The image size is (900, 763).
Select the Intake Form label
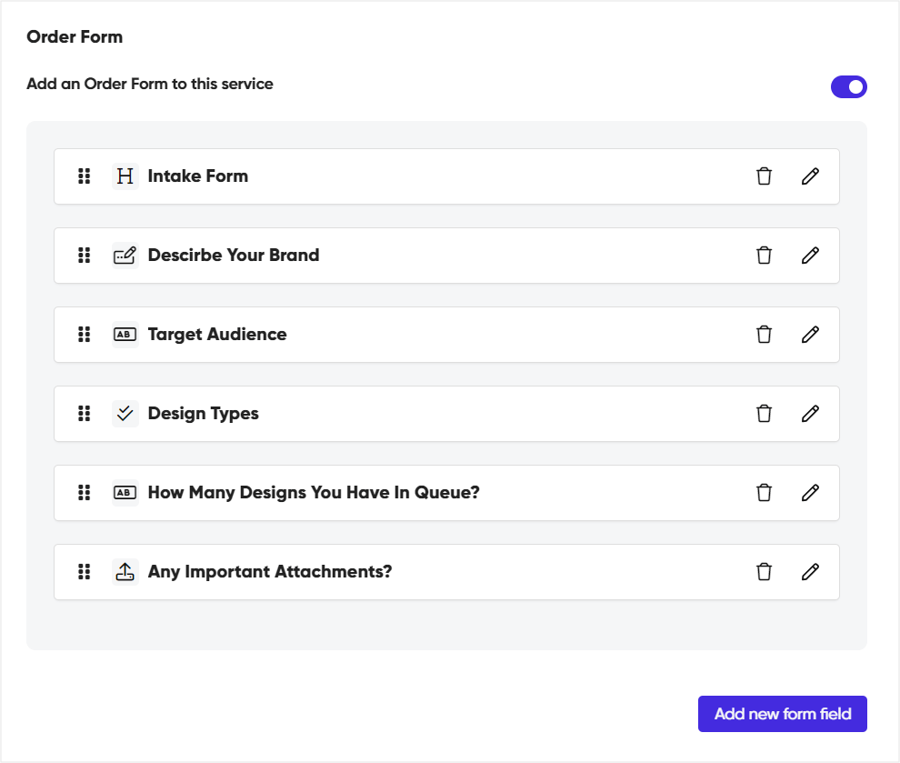click(198, 176)
